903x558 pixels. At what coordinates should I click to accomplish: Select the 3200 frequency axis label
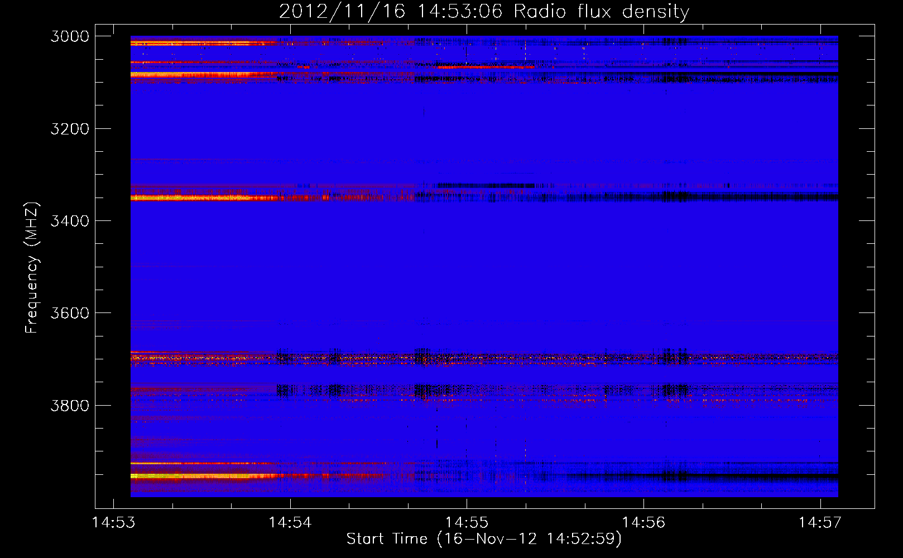(x=70, y=129)
